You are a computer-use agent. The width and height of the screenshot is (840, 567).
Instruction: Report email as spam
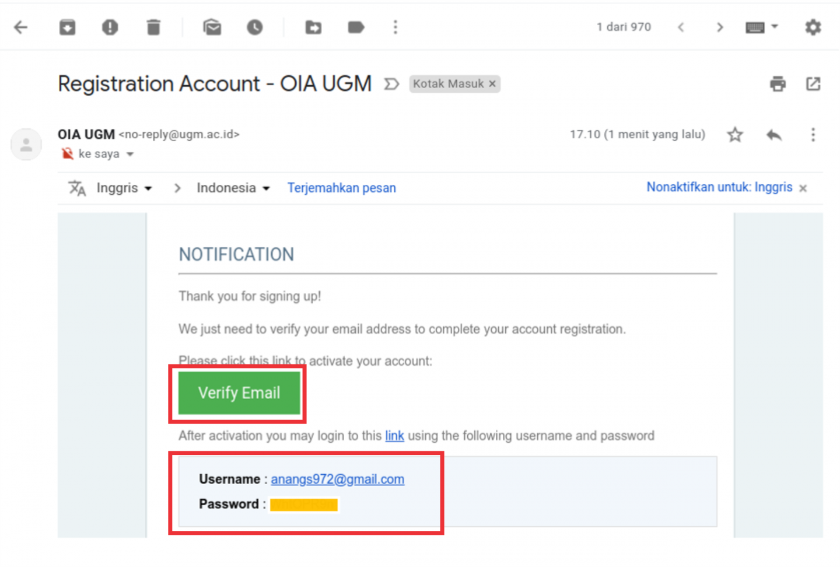(110, 27)
